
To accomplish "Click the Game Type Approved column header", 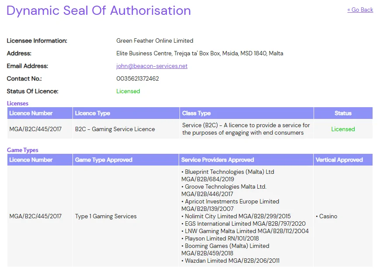I will tap(104, 160).
